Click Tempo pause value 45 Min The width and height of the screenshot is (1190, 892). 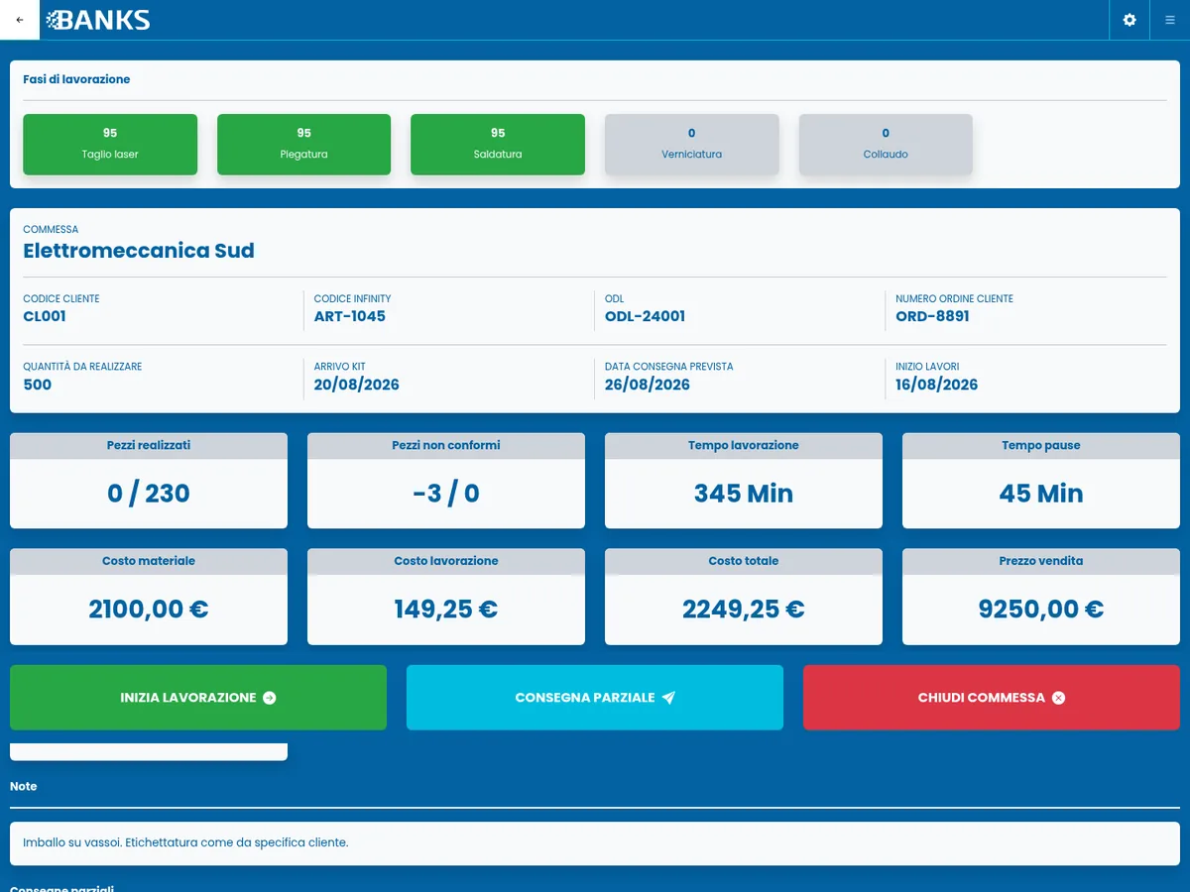coord(1041,494)
